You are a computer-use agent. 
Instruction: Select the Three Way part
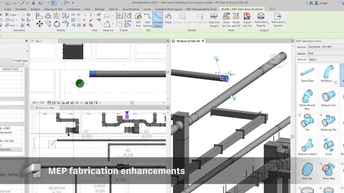pos(328,171)
